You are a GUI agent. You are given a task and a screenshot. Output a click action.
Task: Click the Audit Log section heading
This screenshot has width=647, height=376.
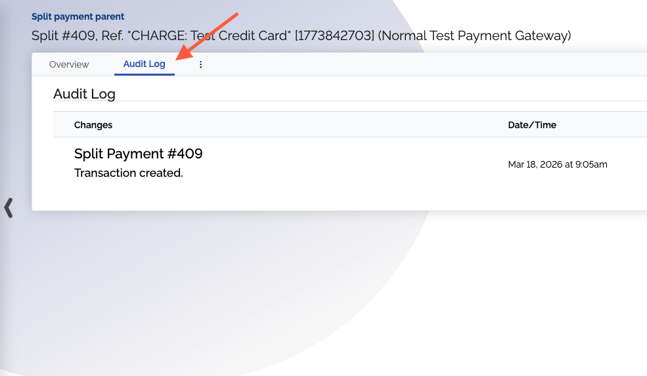pos(84,94)
